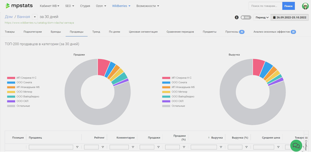Image resolution: width=311 pixels, height=152 pixels.
Task: Switch to the Бренды tab
Action: [56, 32]
